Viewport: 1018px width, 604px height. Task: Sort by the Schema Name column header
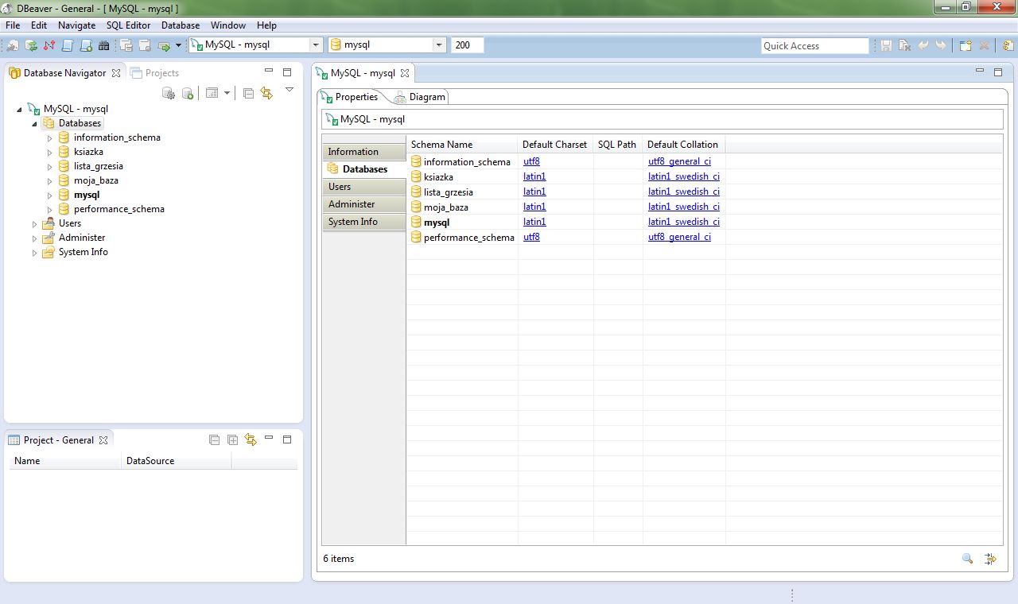coord(462,145)
